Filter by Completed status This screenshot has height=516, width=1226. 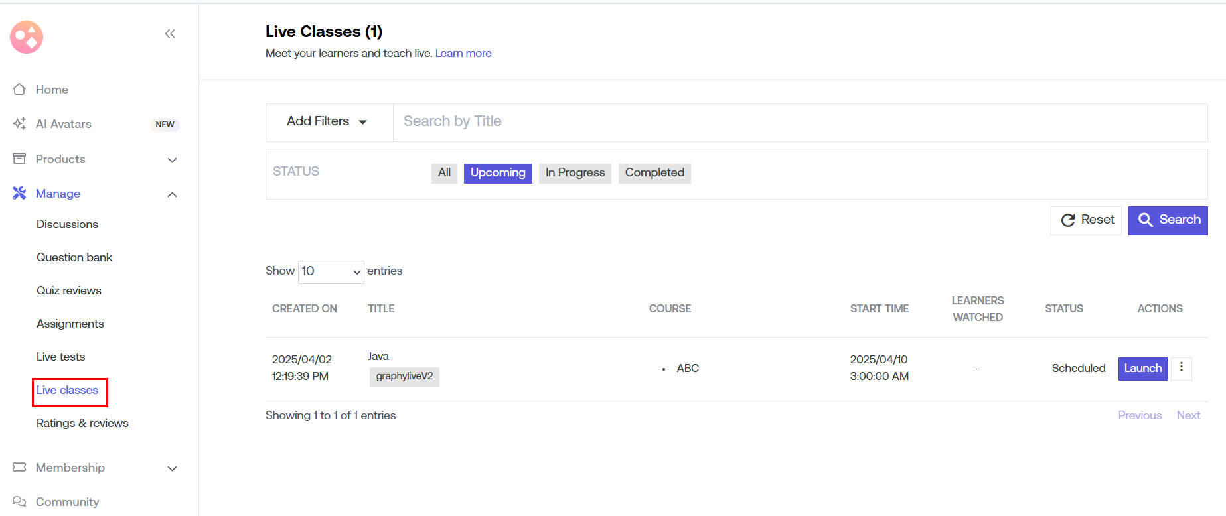click(654, 173)
